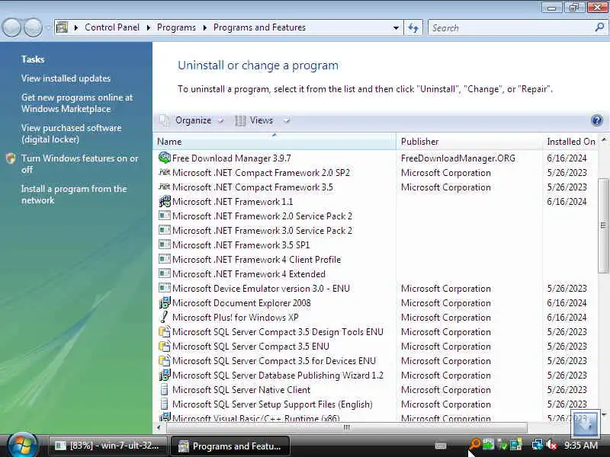The height and width of the screenshot is (457, 610).
Task: Open View purchased software (digital locker)
Action: [x=71, y=134]
